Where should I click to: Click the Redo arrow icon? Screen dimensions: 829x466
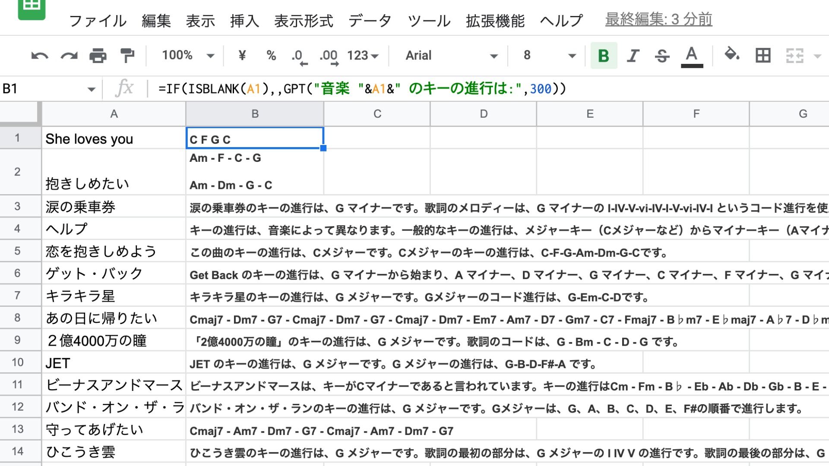pos(69,56)
